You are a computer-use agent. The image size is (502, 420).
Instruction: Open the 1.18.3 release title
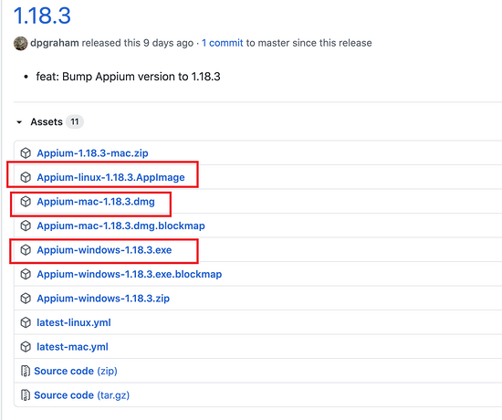point(42,16)
